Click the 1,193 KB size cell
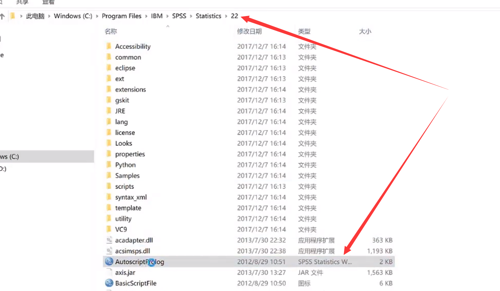This screenshot has width=500, height=291. (x=380, y=251)
